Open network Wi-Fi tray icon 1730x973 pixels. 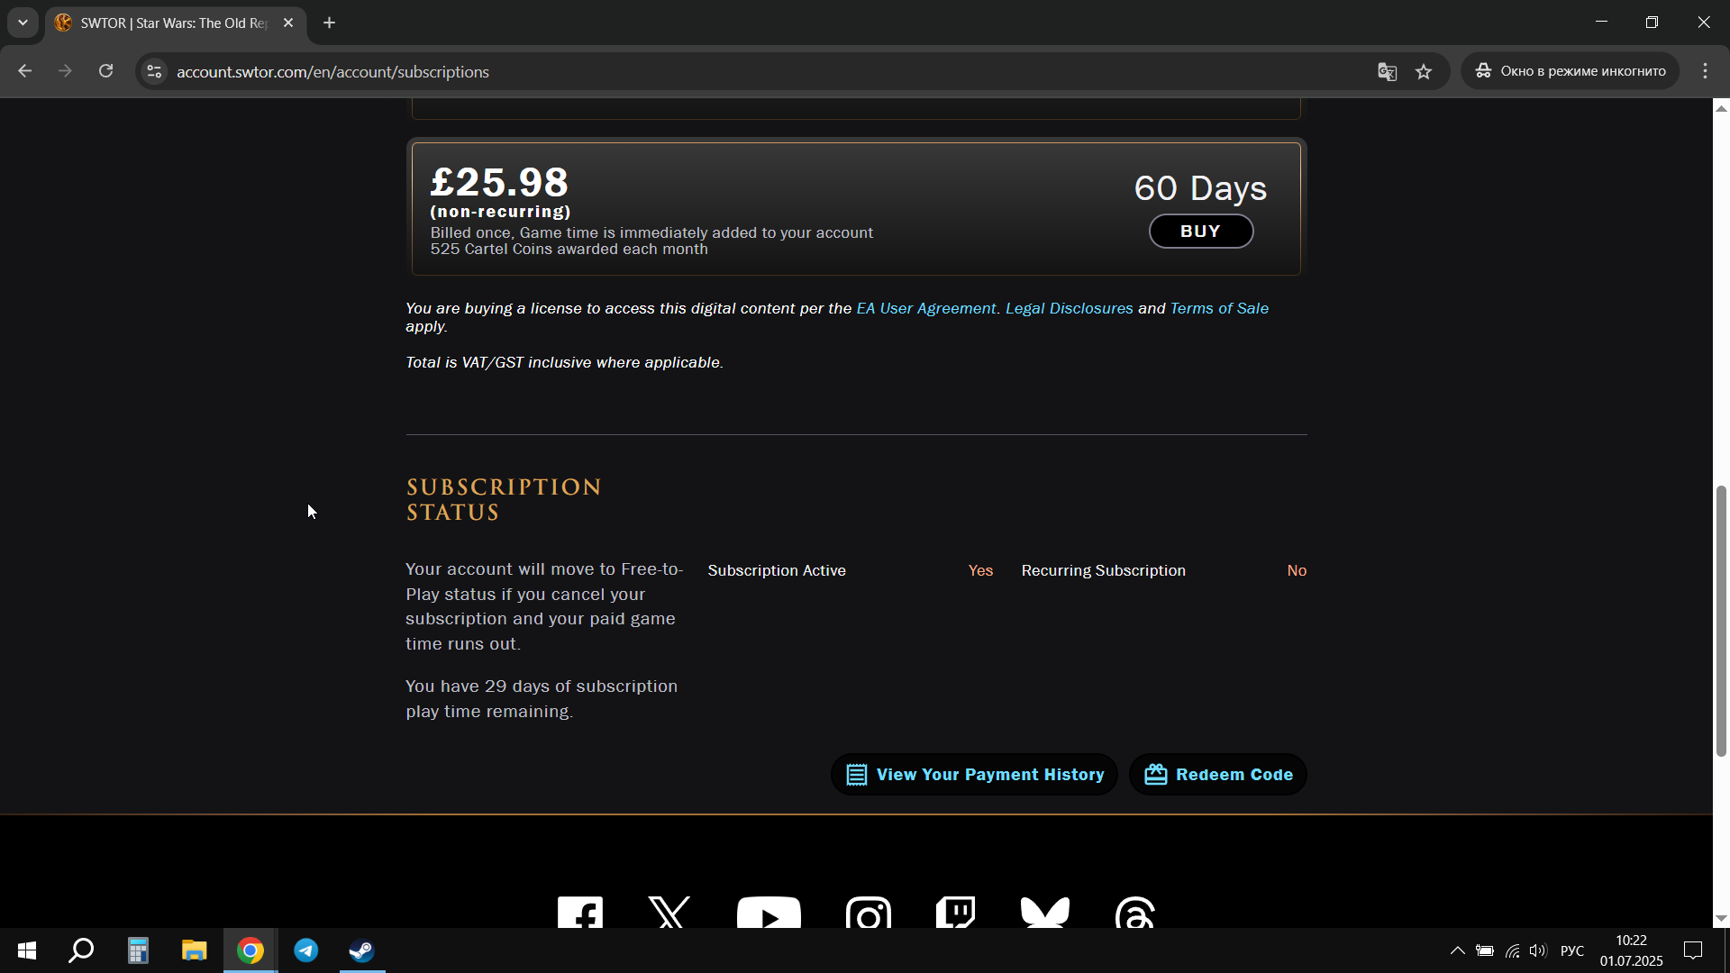pos(1512,950)
